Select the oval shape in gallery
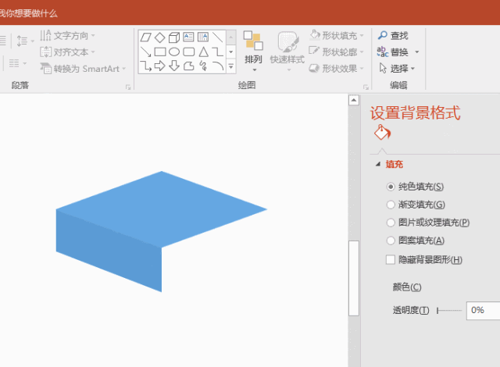This screenshot has height=367, width=500. (174, 52)
